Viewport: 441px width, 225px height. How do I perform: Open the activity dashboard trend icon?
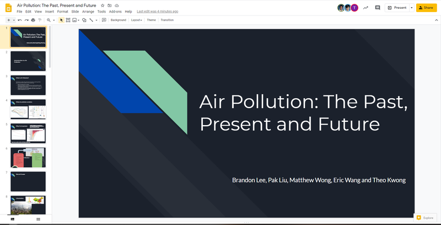(x=365, y=8)
